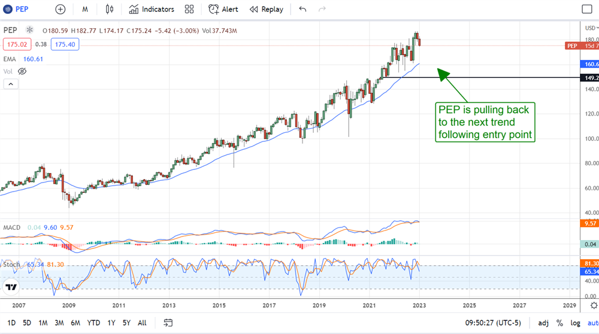Show the hidden Vol indicator via eye icon
Image resolution: width=599 pixels, height=334 pixels.
pyautogui.click(x=22, y=71)
